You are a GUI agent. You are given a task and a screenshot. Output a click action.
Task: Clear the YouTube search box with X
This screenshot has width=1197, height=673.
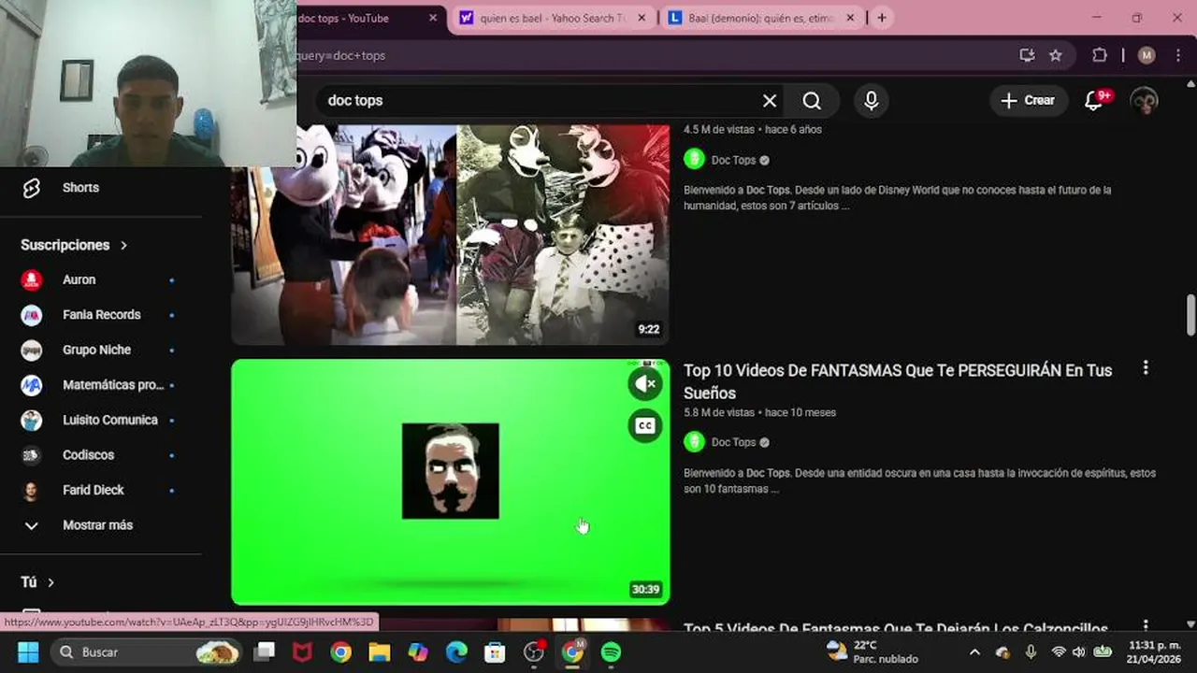(769, 101)
